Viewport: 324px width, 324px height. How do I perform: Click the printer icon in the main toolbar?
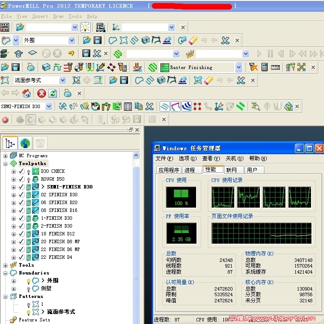(31, 67)
